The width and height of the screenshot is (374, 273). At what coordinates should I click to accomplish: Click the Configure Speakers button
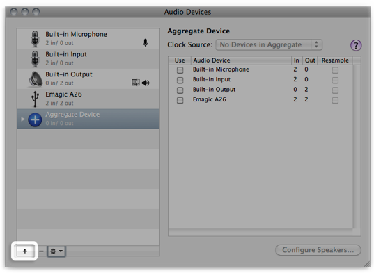click(318, 250)
